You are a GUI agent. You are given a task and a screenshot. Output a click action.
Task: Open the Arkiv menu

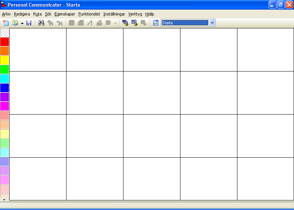[x=6, y=14]
